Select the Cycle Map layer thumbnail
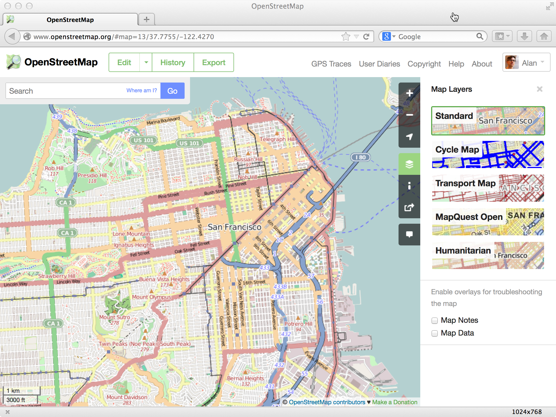556x417 pixels. (488, 154)
